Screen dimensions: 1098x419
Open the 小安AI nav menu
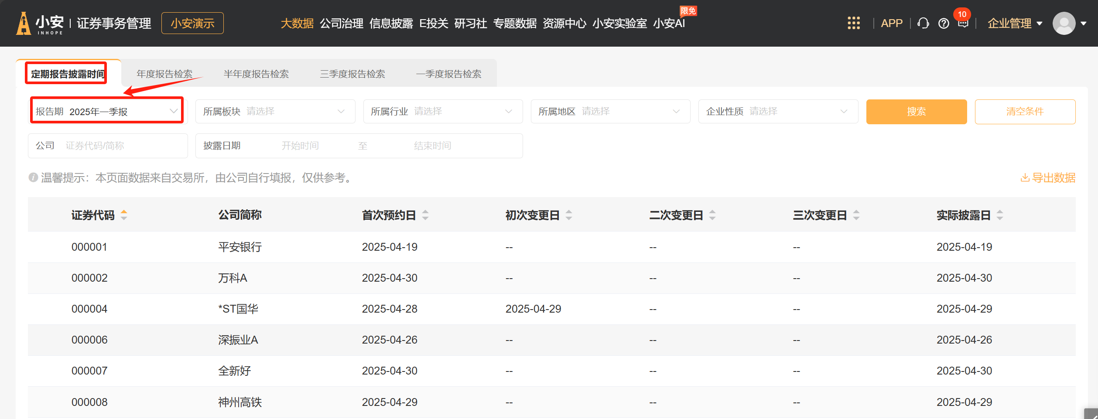(669, 24)
